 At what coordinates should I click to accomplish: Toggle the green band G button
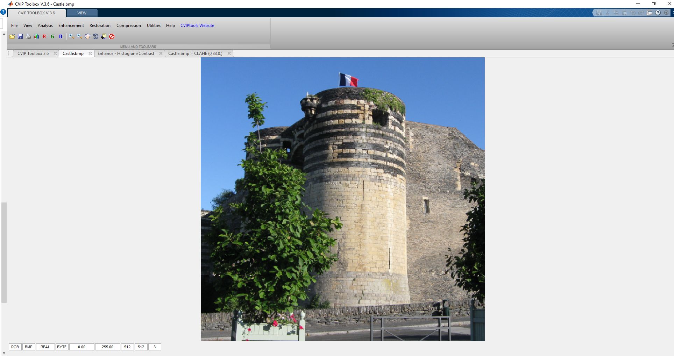[52, 36]
